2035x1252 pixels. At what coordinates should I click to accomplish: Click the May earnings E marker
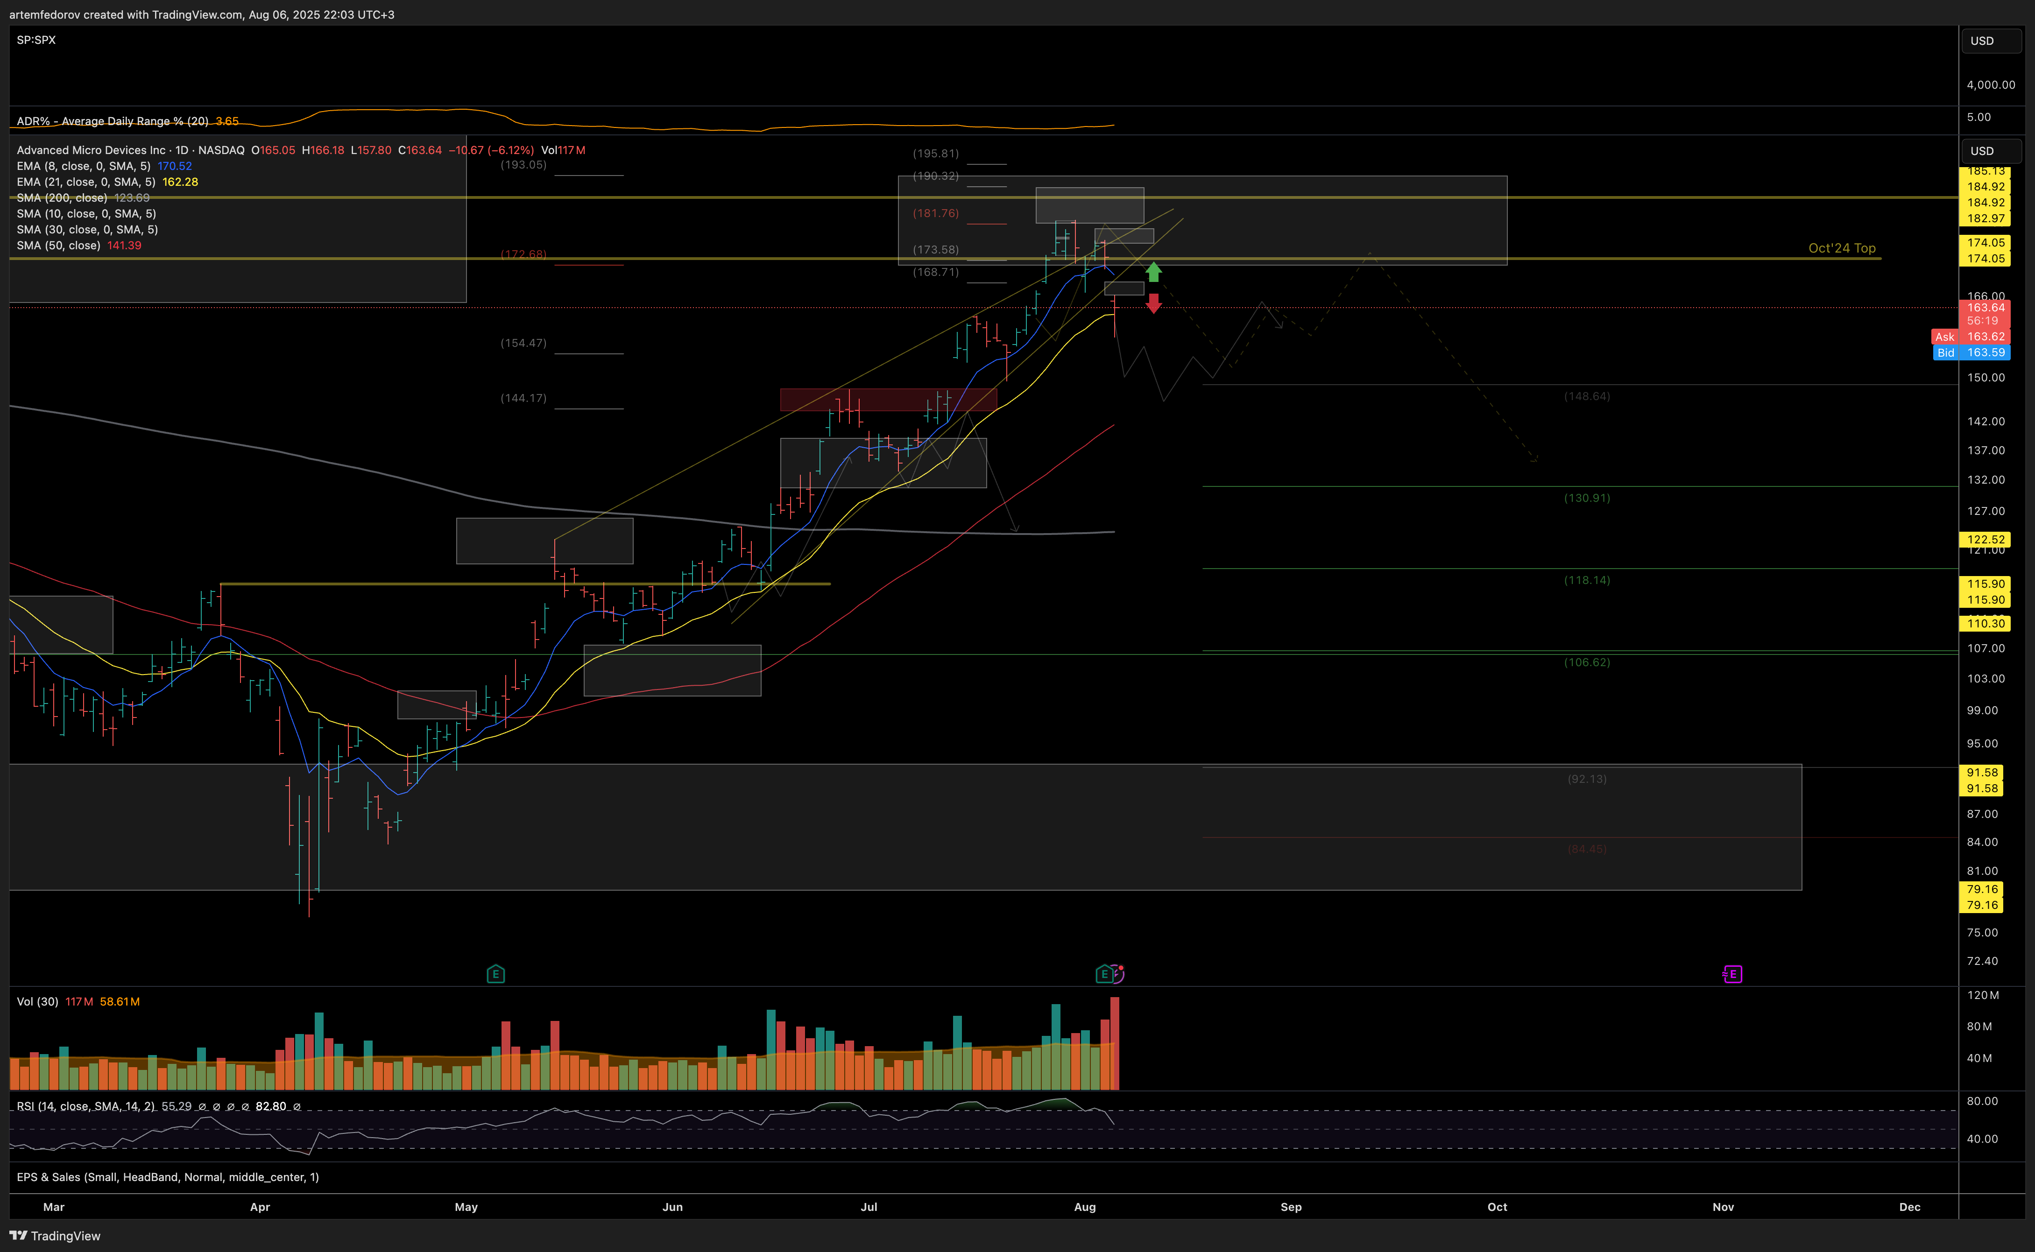495,974
